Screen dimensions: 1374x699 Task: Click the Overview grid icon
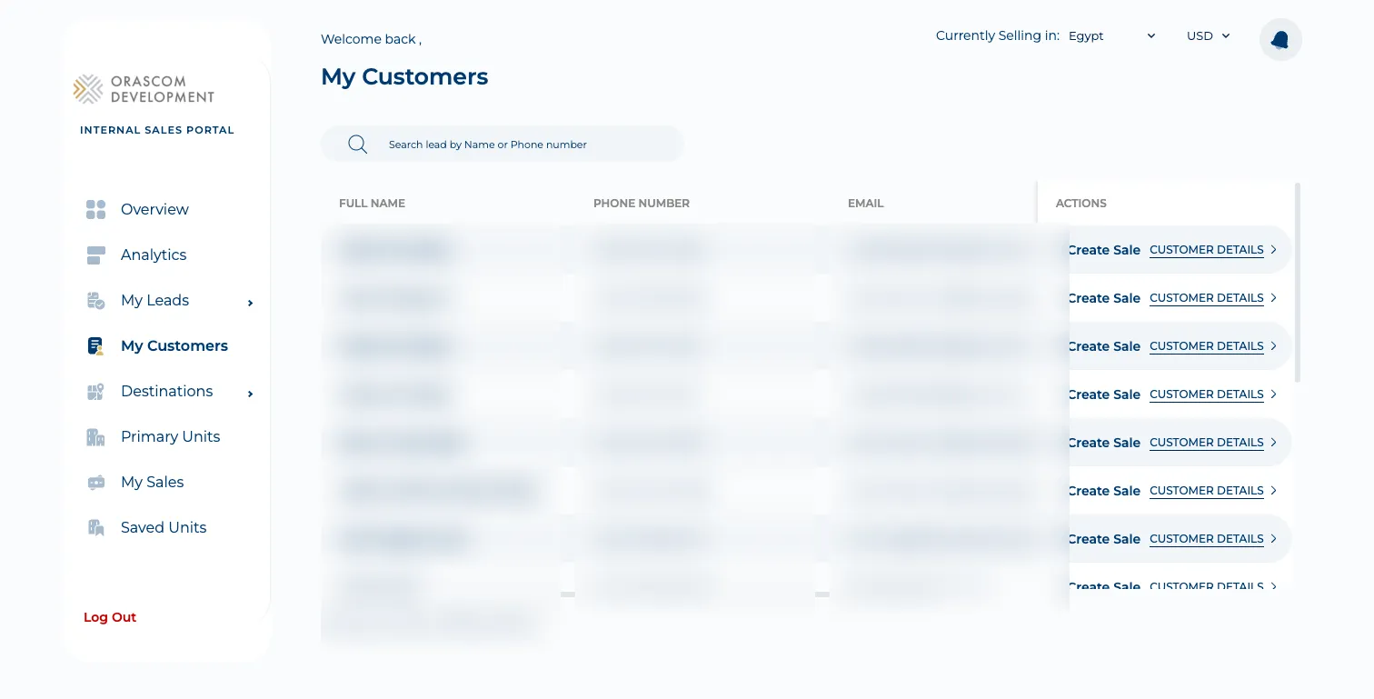click(95, 210)
